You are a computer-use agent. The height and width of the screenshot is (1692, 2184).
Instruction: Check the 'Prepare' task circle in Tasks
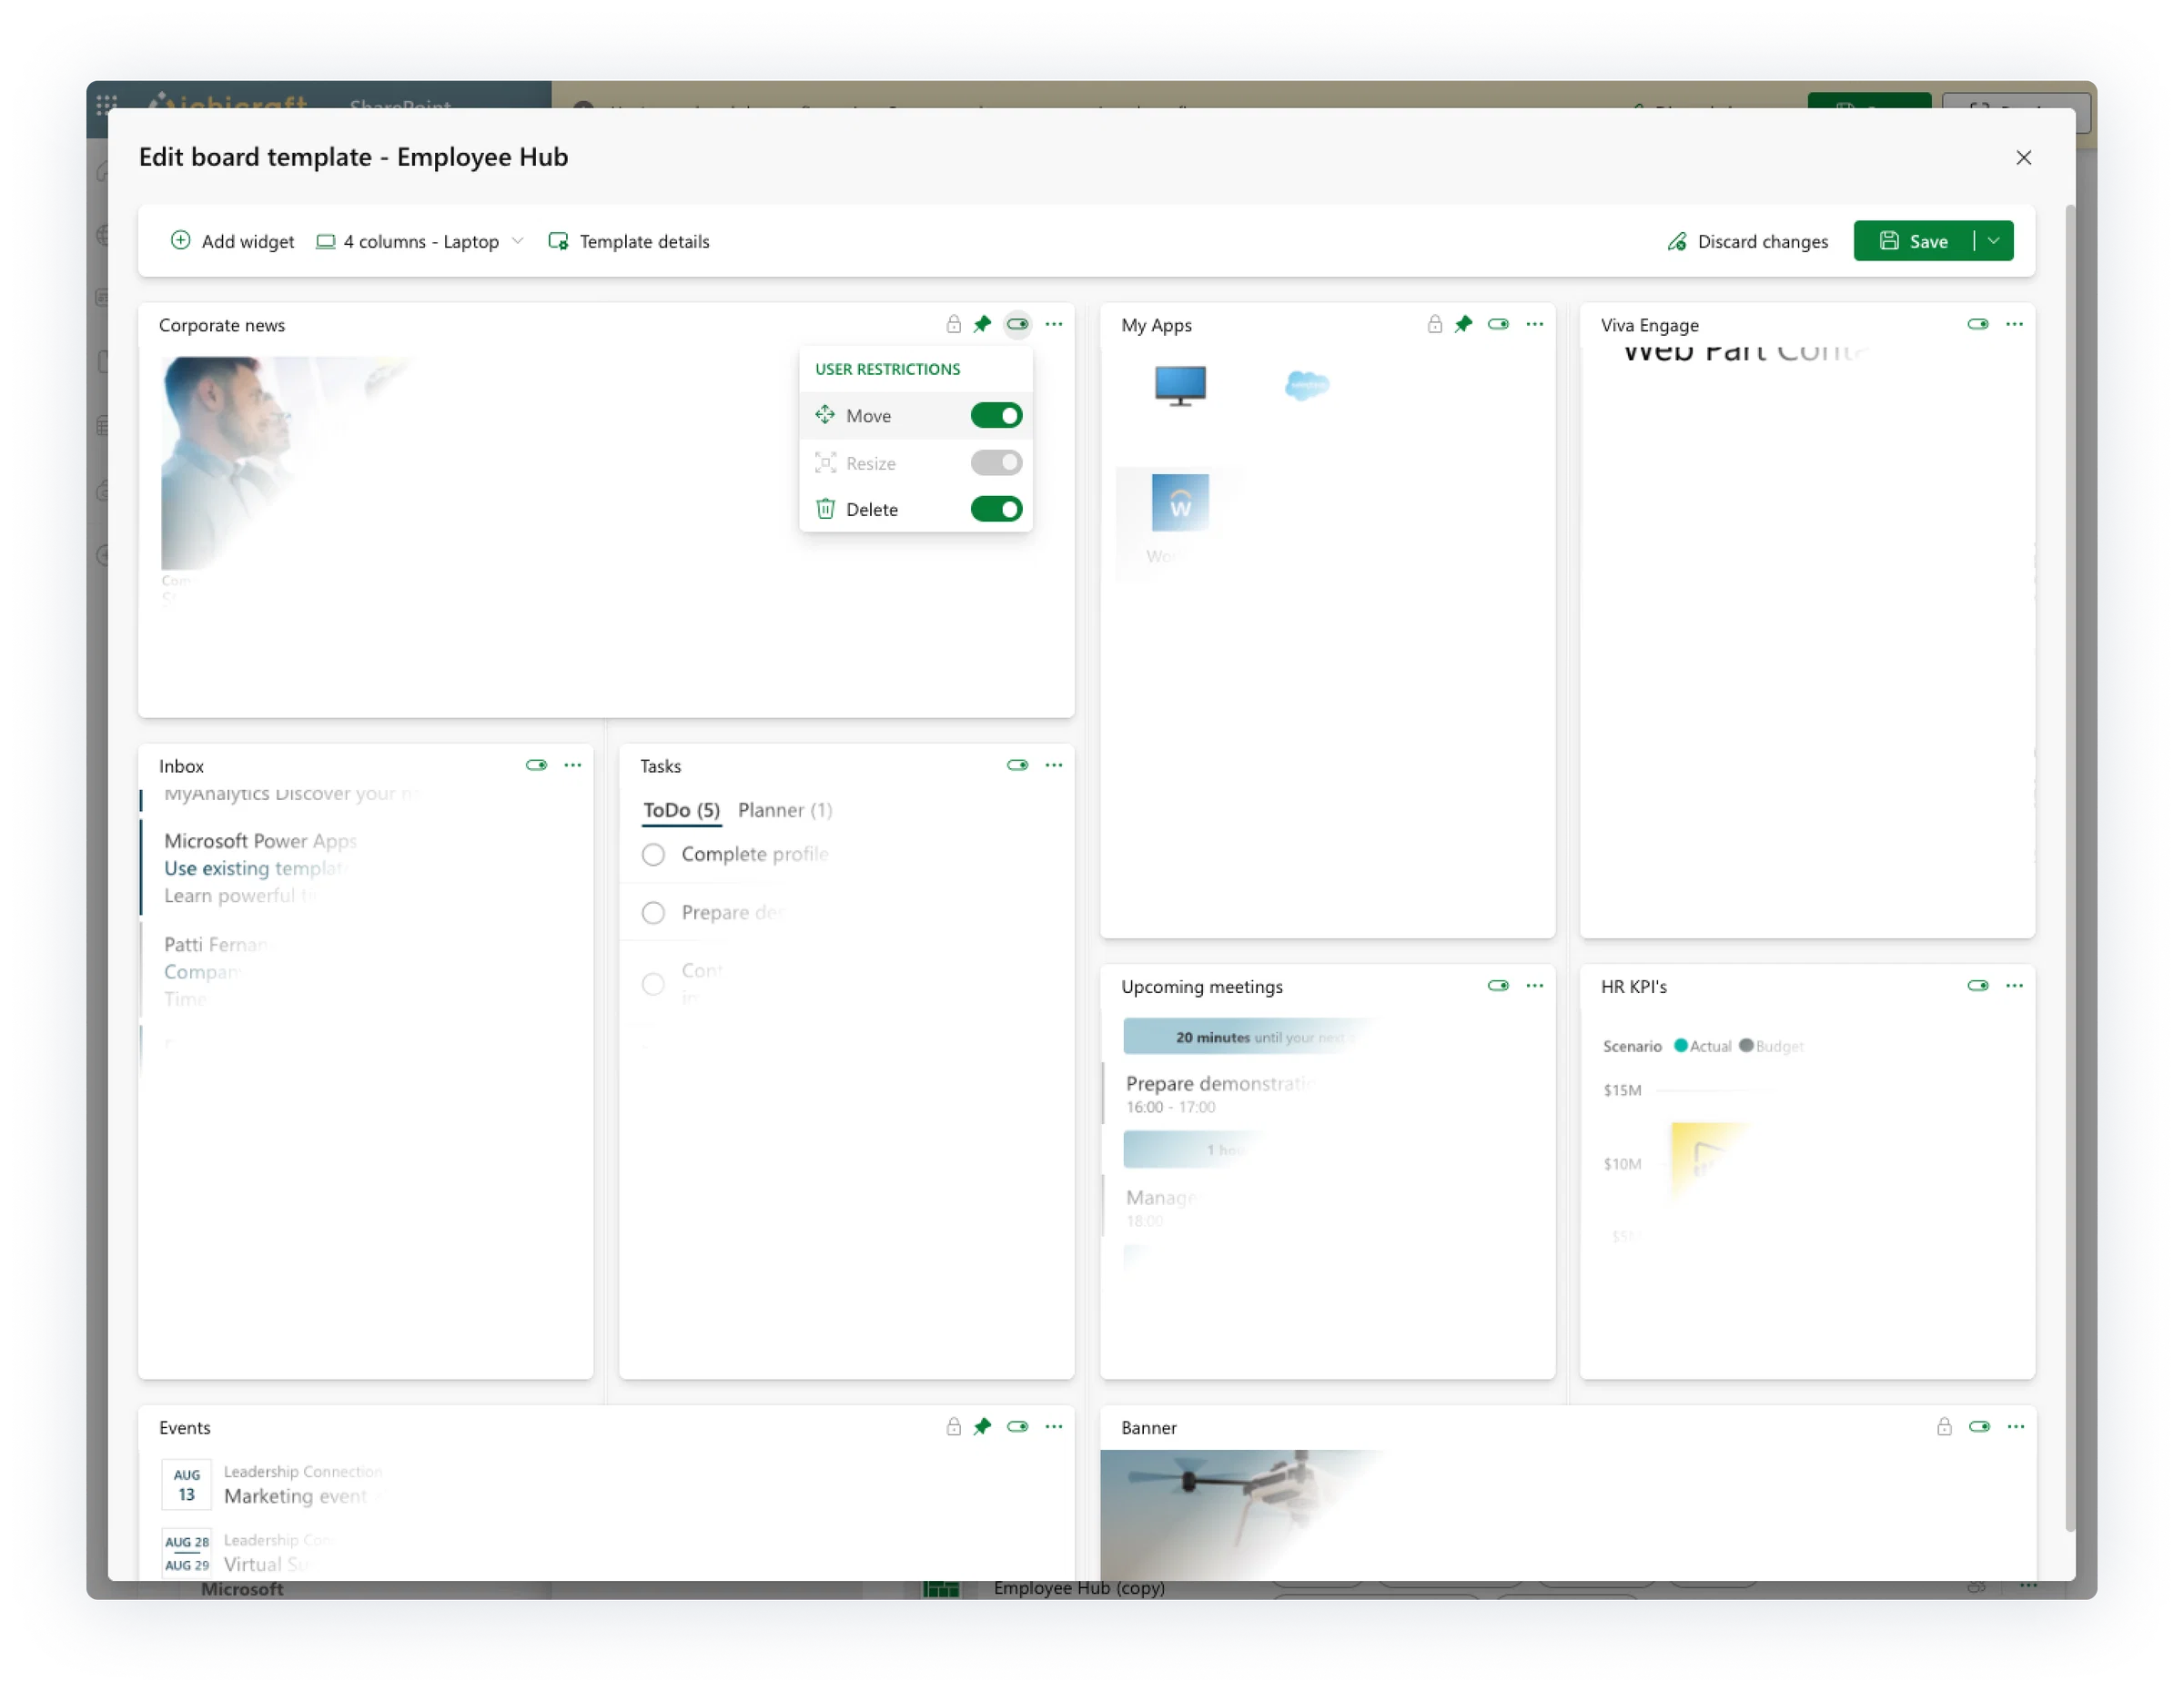click(653, 912)
